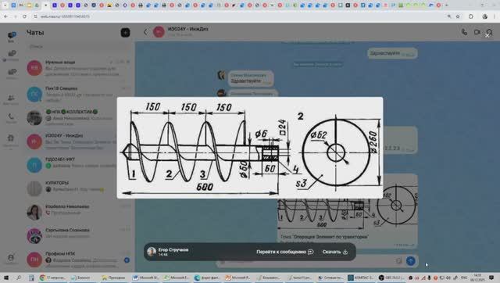Open НПК КОЛЛЕКТИВ chat
500x283 pixels.
pyautogui.click(x=78, y=117)
